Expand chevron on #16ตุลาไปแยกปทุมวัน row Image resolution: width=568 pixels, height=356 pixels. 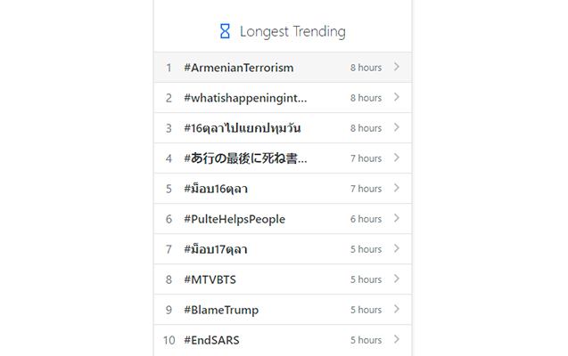tap(397, 127)
